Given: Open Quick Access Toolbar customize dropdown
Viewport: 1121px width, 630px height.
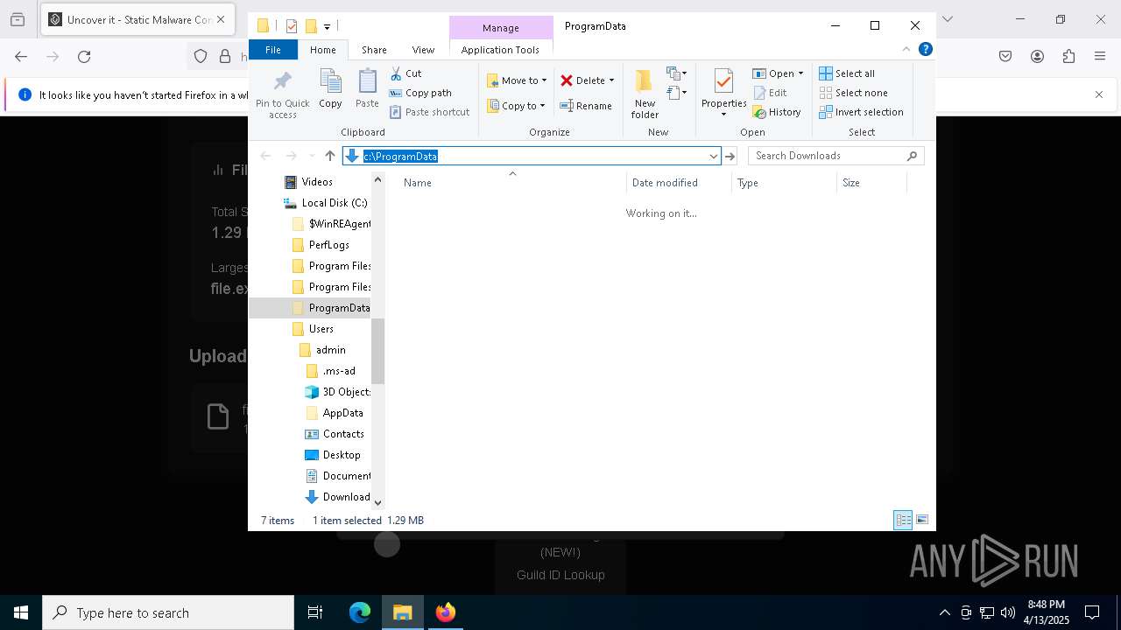Looking at the screenshot, I should click(327, 27).
